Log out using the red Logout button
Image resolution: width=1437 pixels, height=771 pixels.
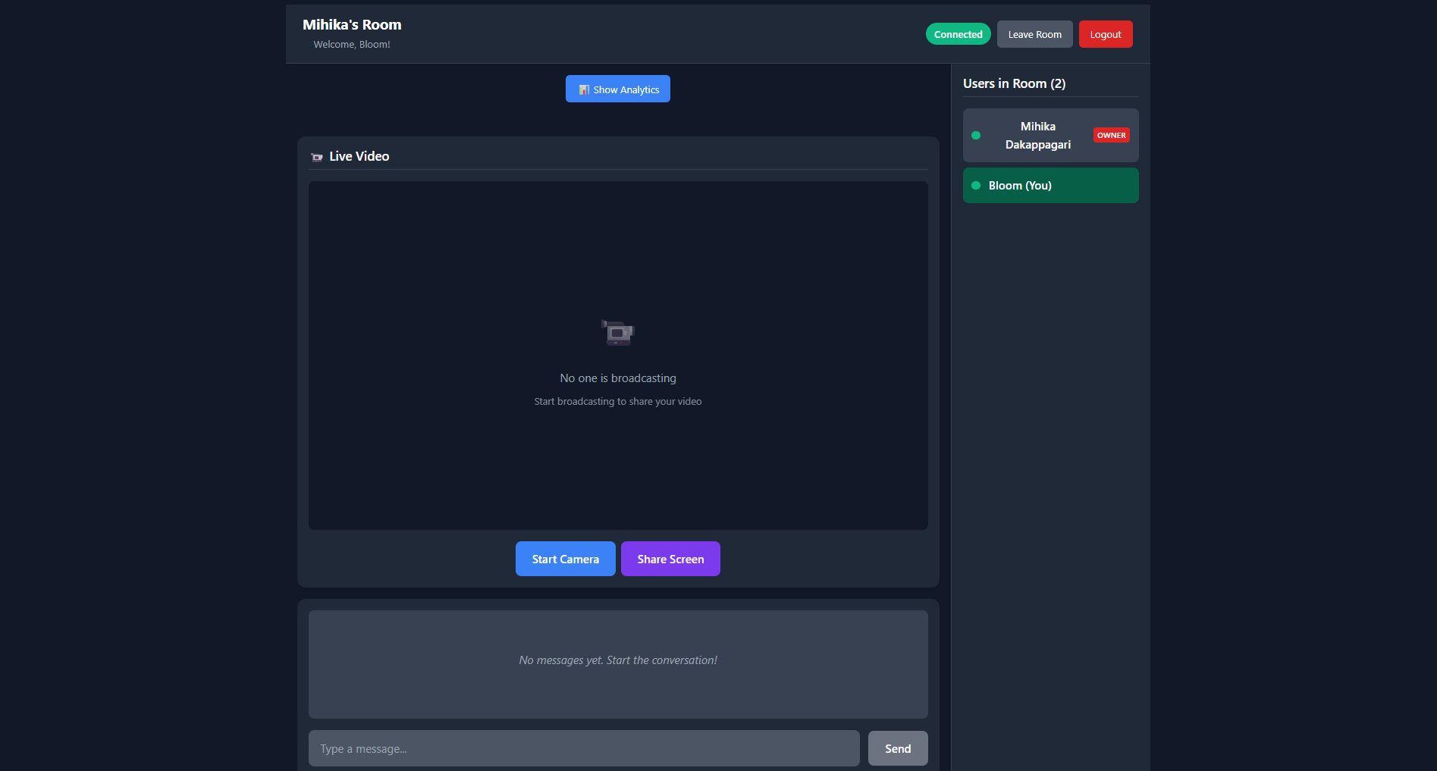coord(1105,35)
